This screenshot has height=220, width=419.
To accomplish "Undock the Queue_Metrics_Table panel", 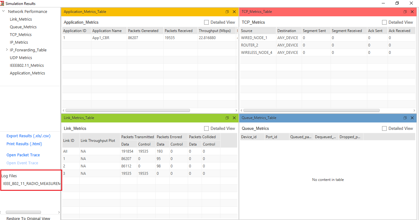I will click(x=405, y=118).
